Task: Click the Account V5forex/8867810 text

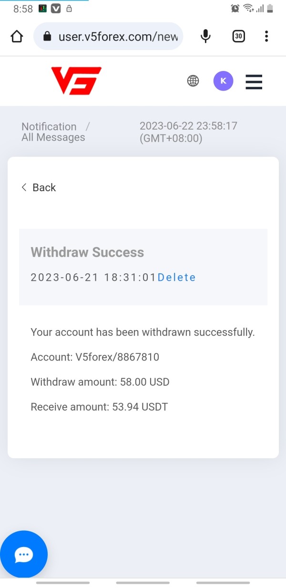Action: tap(95, 357)
